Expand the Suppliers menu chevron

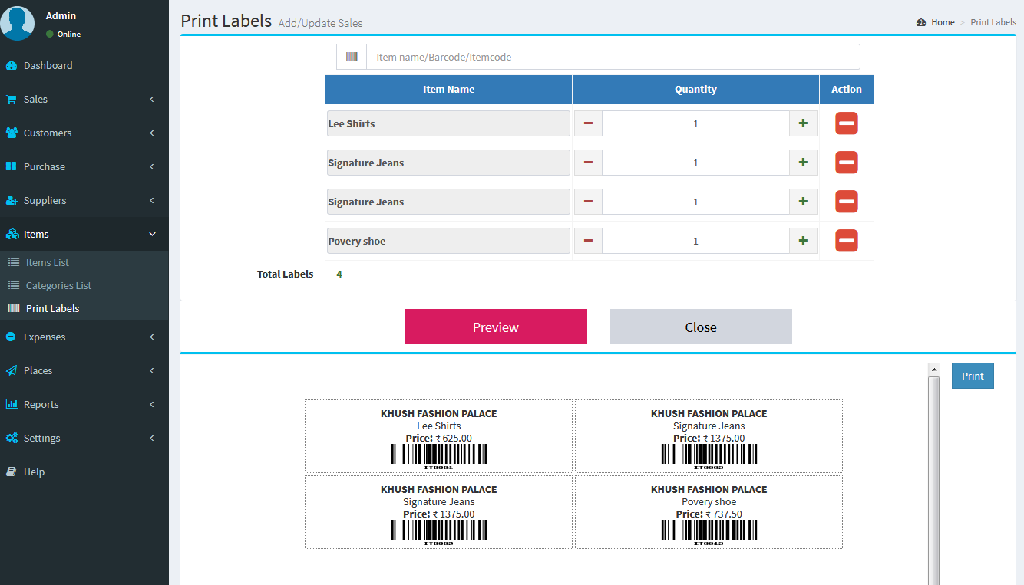[152, 201]
